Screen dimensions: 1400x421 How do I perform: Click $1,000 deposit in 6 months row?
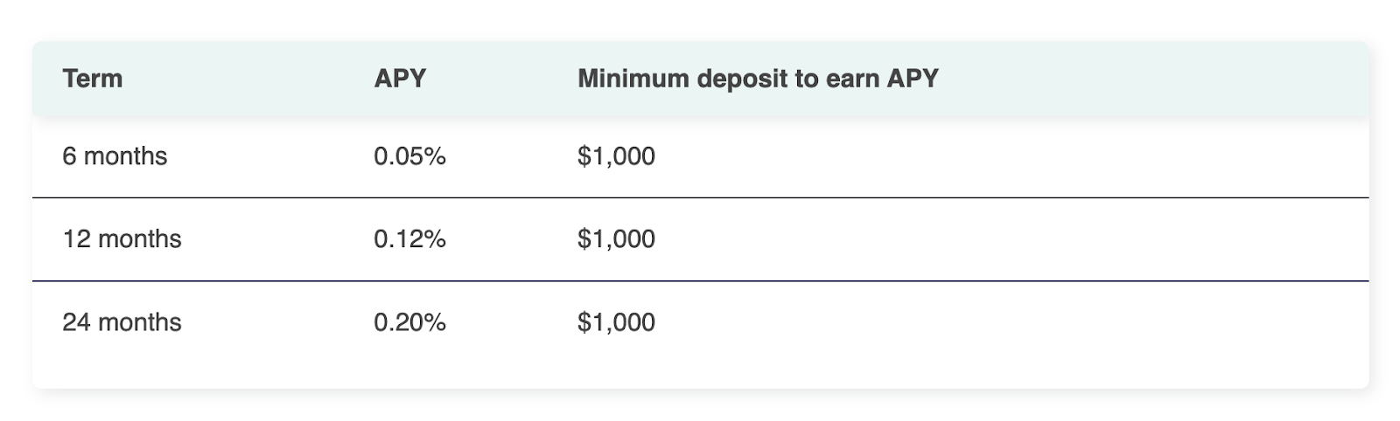[x=616, y=156]
